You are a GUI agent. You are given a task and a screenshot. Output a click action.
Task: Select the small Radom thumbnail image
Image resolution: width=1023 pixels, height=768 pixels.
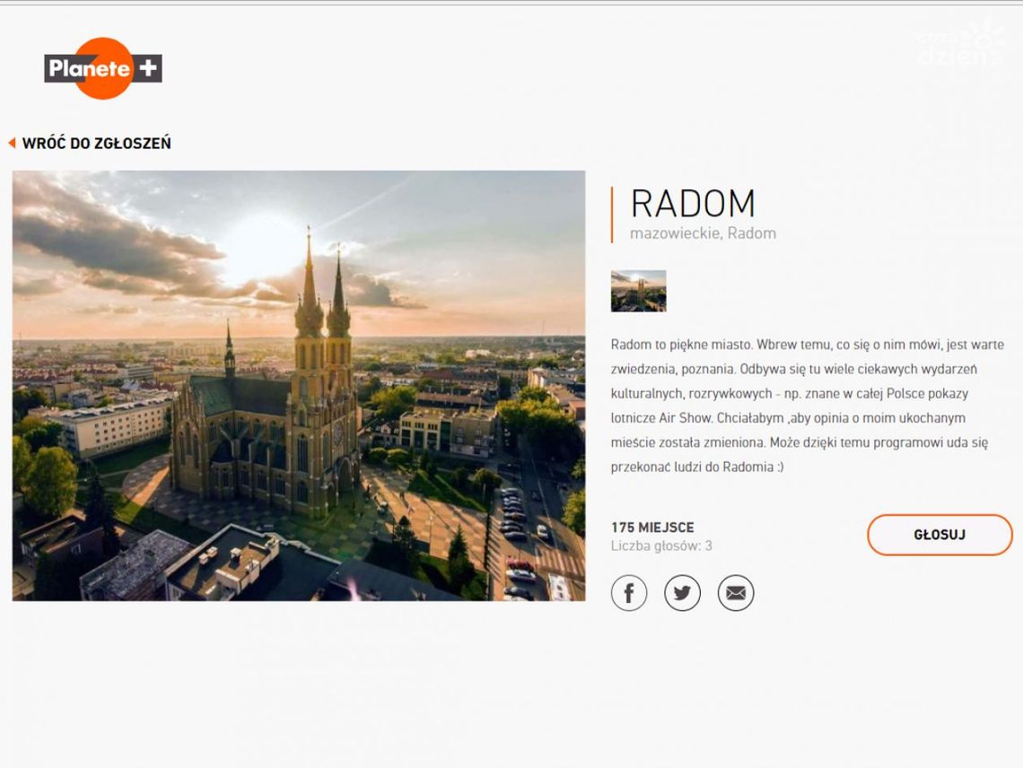(638, 291)
